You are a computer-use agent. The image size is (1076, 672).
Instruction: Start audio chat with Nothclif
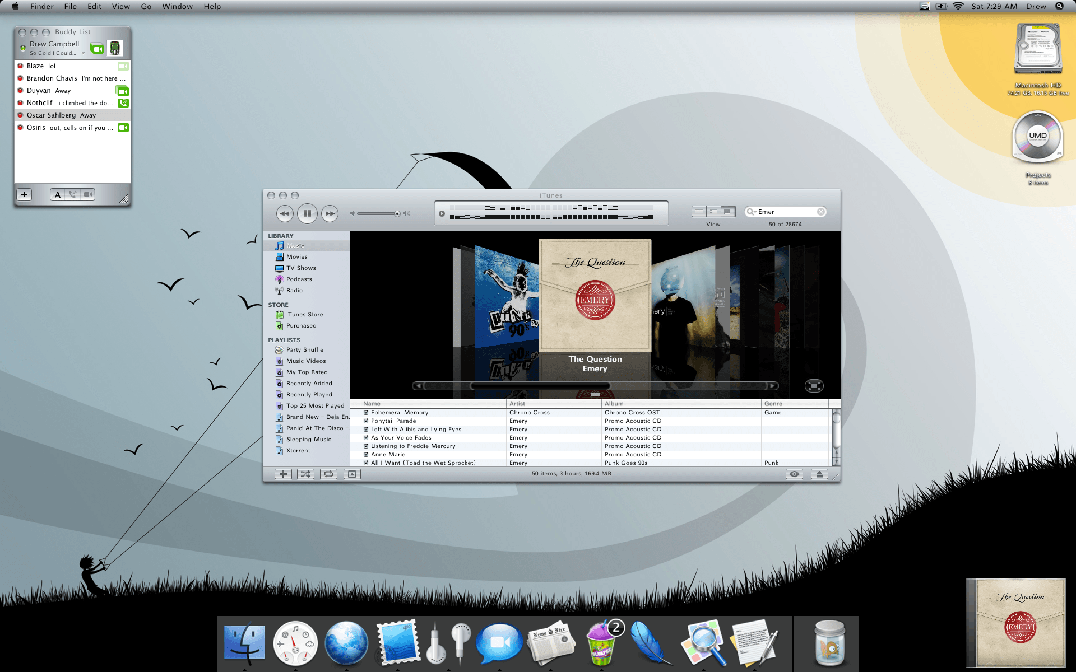123,103
